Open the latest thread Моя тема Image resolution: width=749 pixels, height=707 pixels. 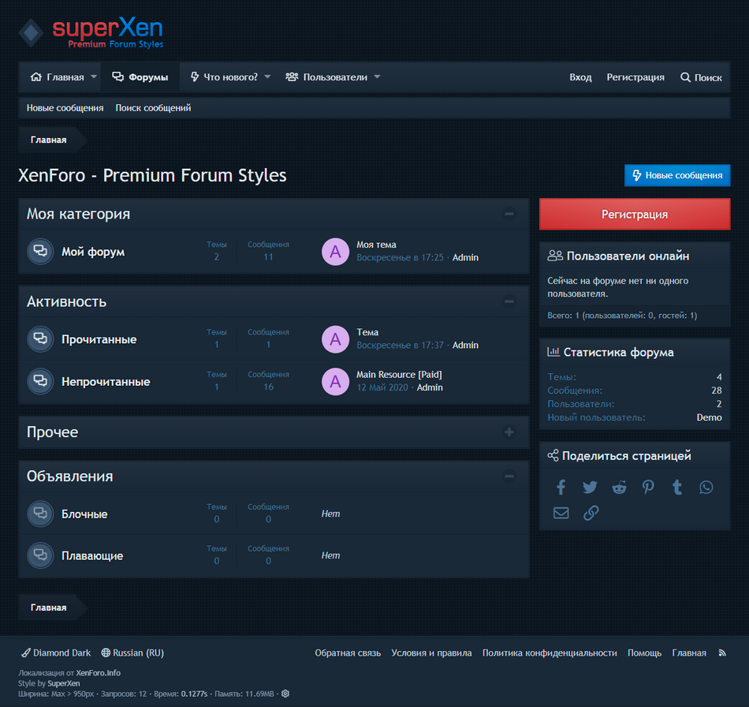pos(376,245)
